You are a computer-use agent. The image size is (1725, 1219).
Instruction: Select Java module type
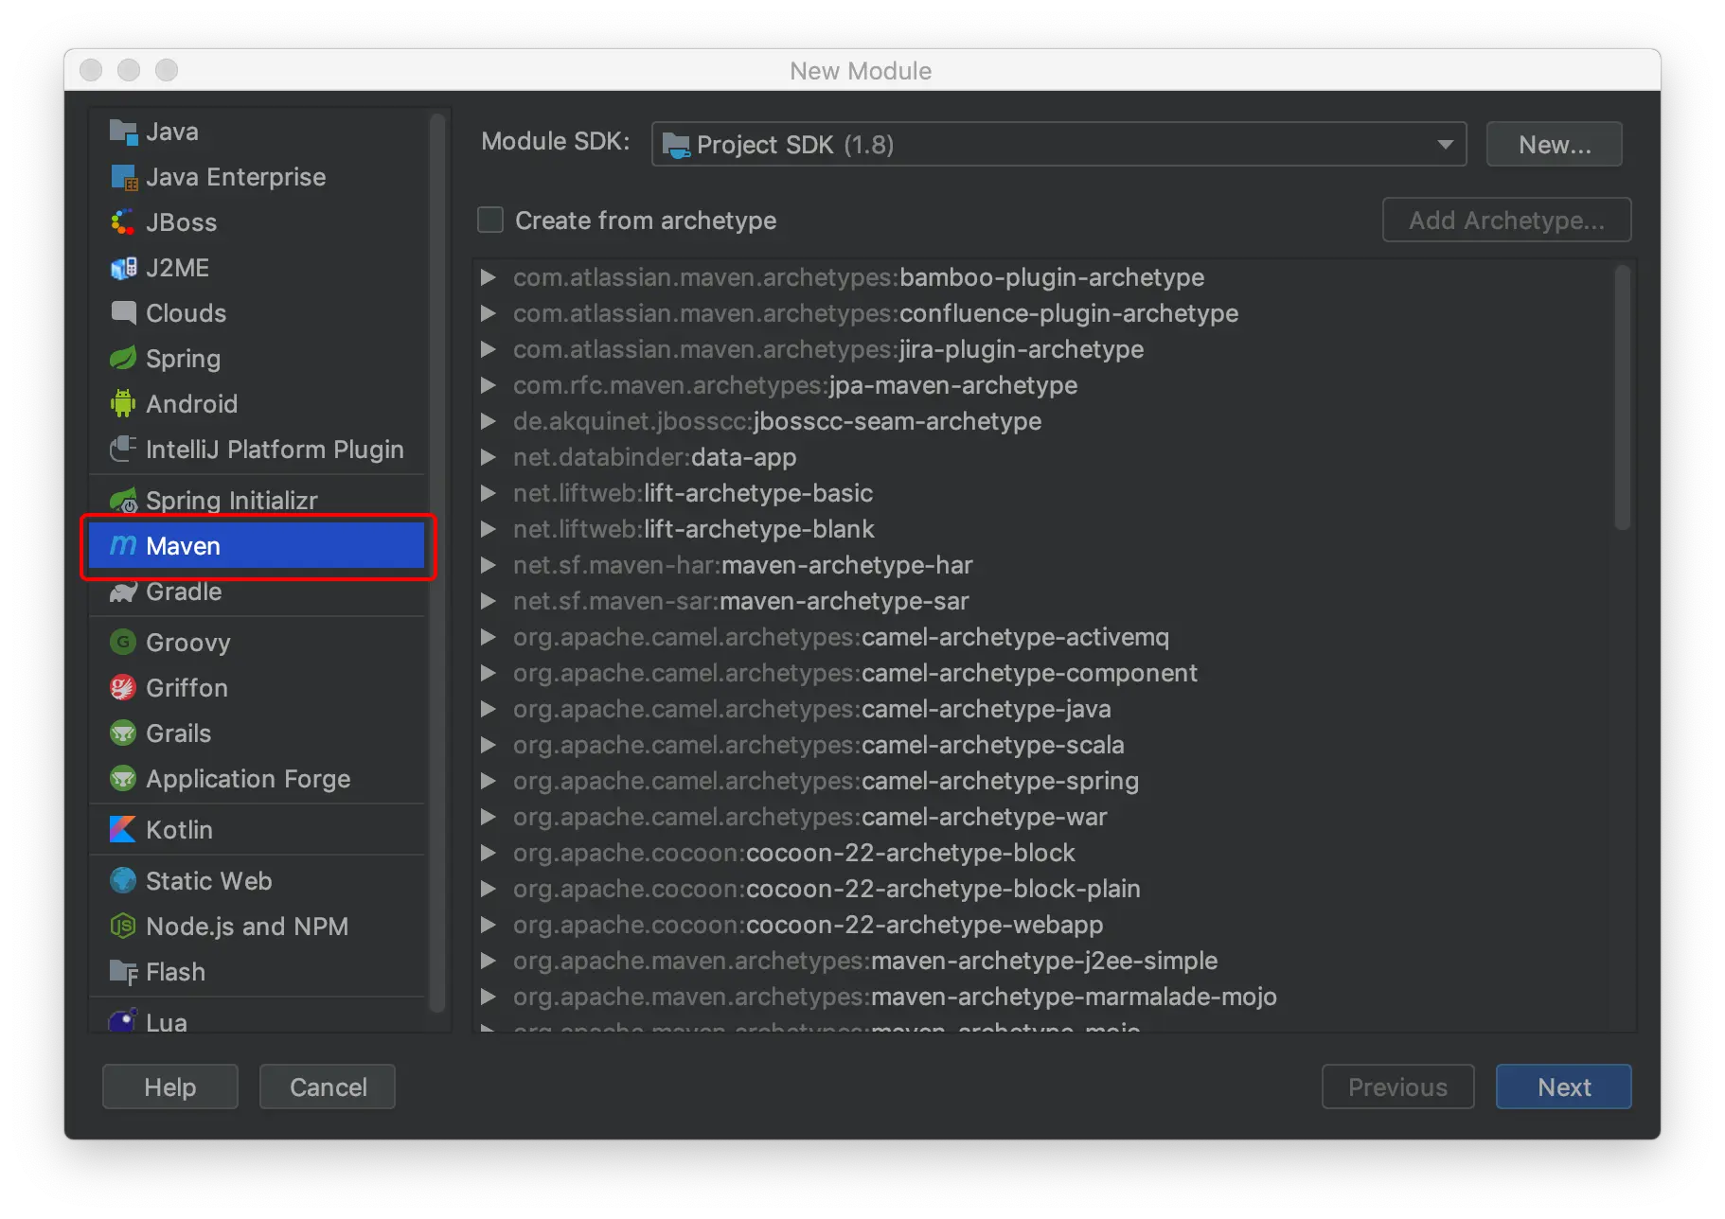click(x=257, y=132)
